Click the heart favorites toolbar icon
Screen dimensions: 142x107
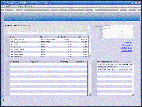click(x=50, y=10)
